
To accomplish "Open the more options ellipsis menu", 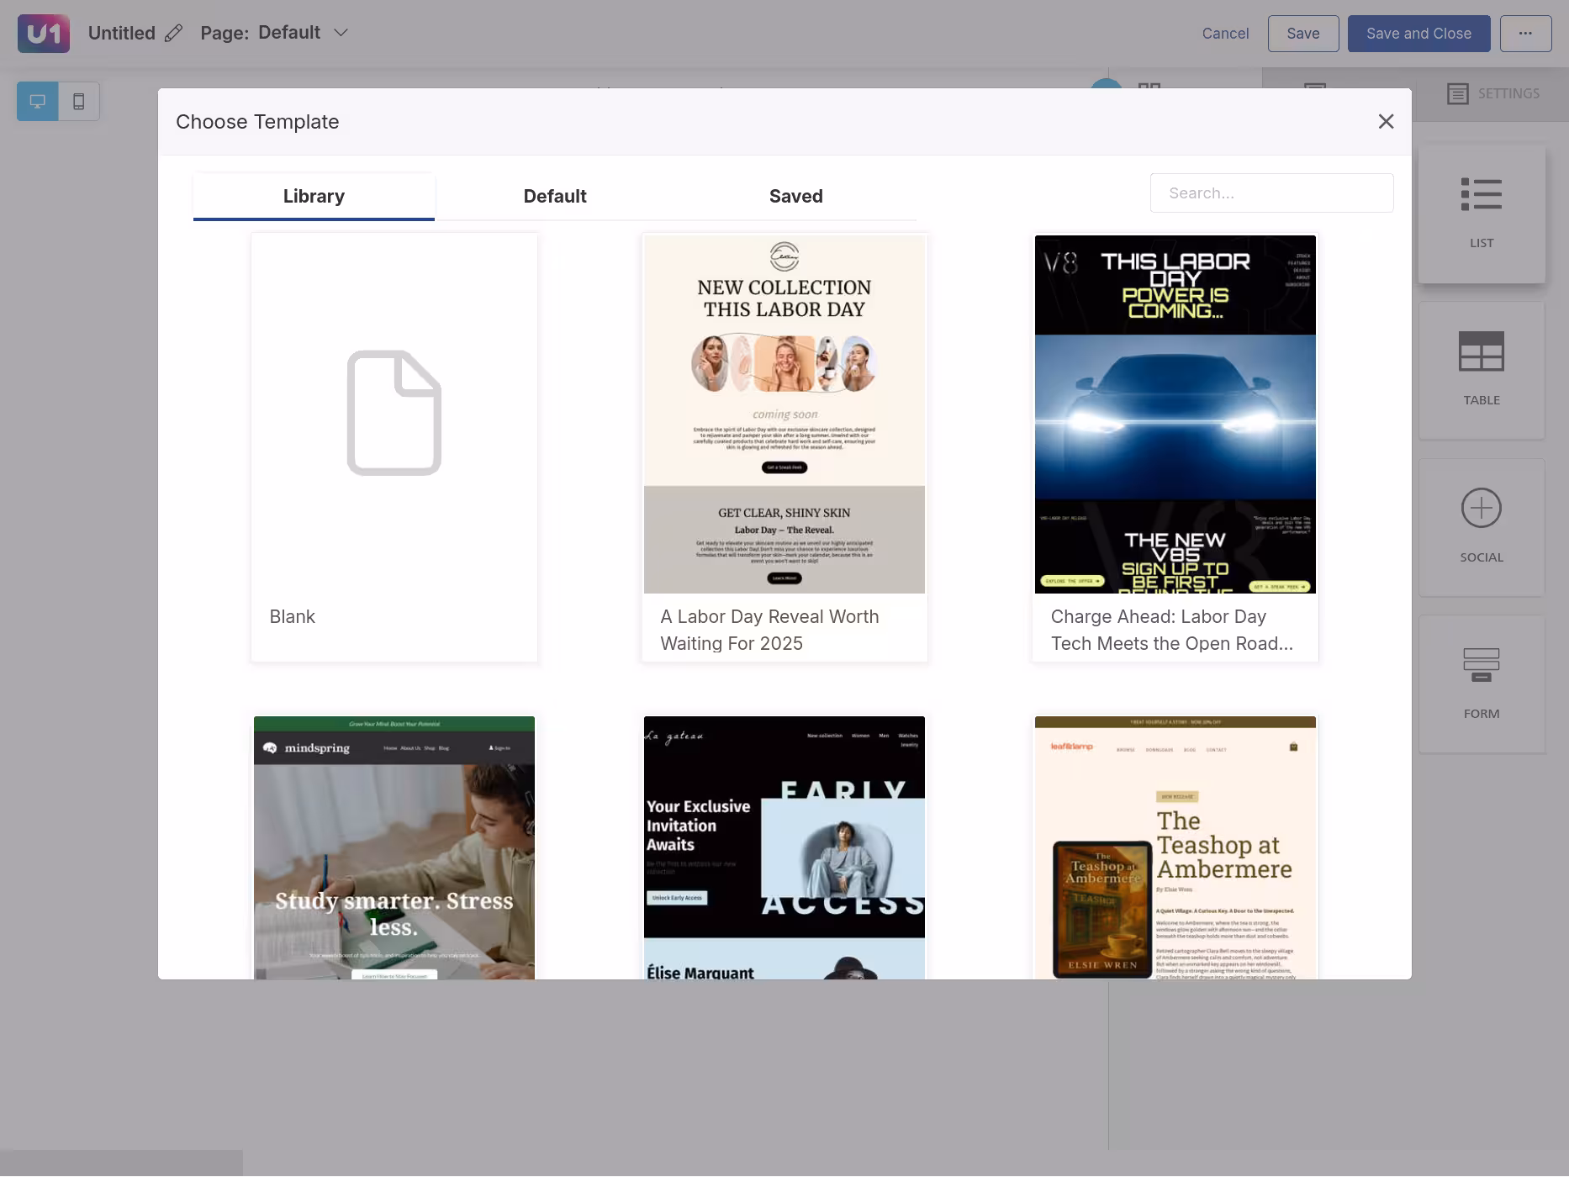I will pos(1525,34).
